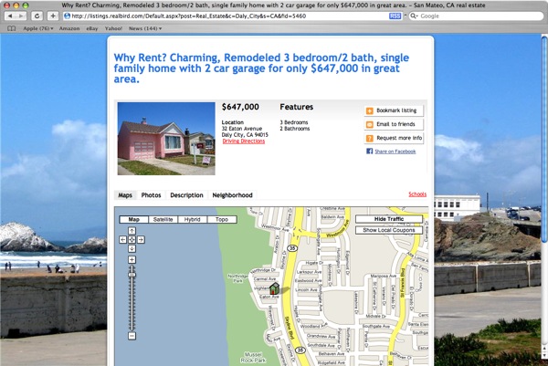This screenshot has width=548, height=366.
Task: Reload the page with the refresh icon
Action: coord(37,16)
